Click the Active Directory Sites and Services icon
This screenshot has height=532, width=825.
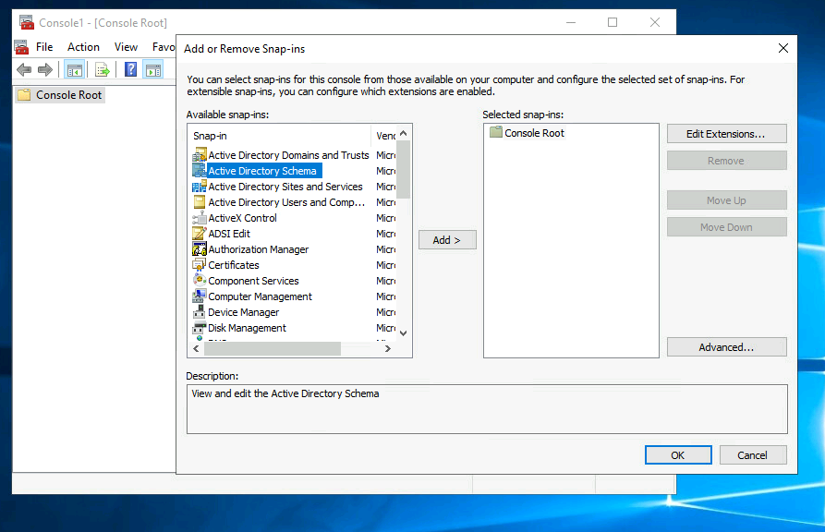200,187
